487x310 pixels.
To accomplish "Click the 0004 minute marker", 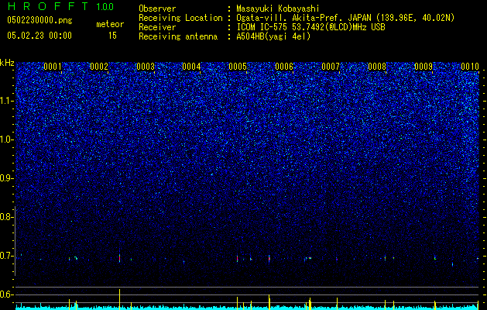I will [191, 67].
